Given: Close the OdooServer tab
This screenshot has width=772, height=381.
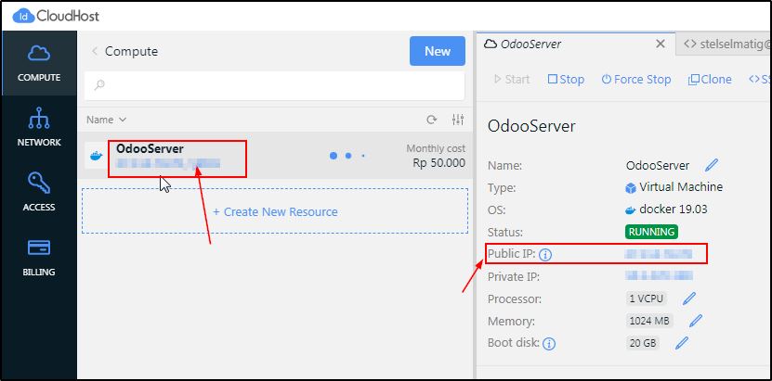Looking at the screenshot, I should 661,44.
